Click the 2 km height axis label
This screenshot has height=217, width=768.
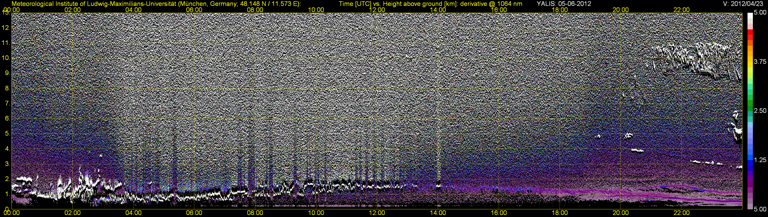coord(7,179)
